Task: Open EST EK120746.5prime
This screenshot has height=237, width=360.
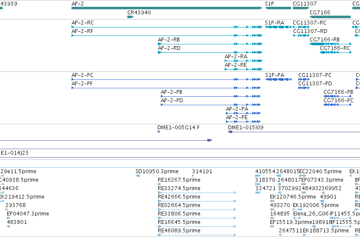Action: point(293,197)
